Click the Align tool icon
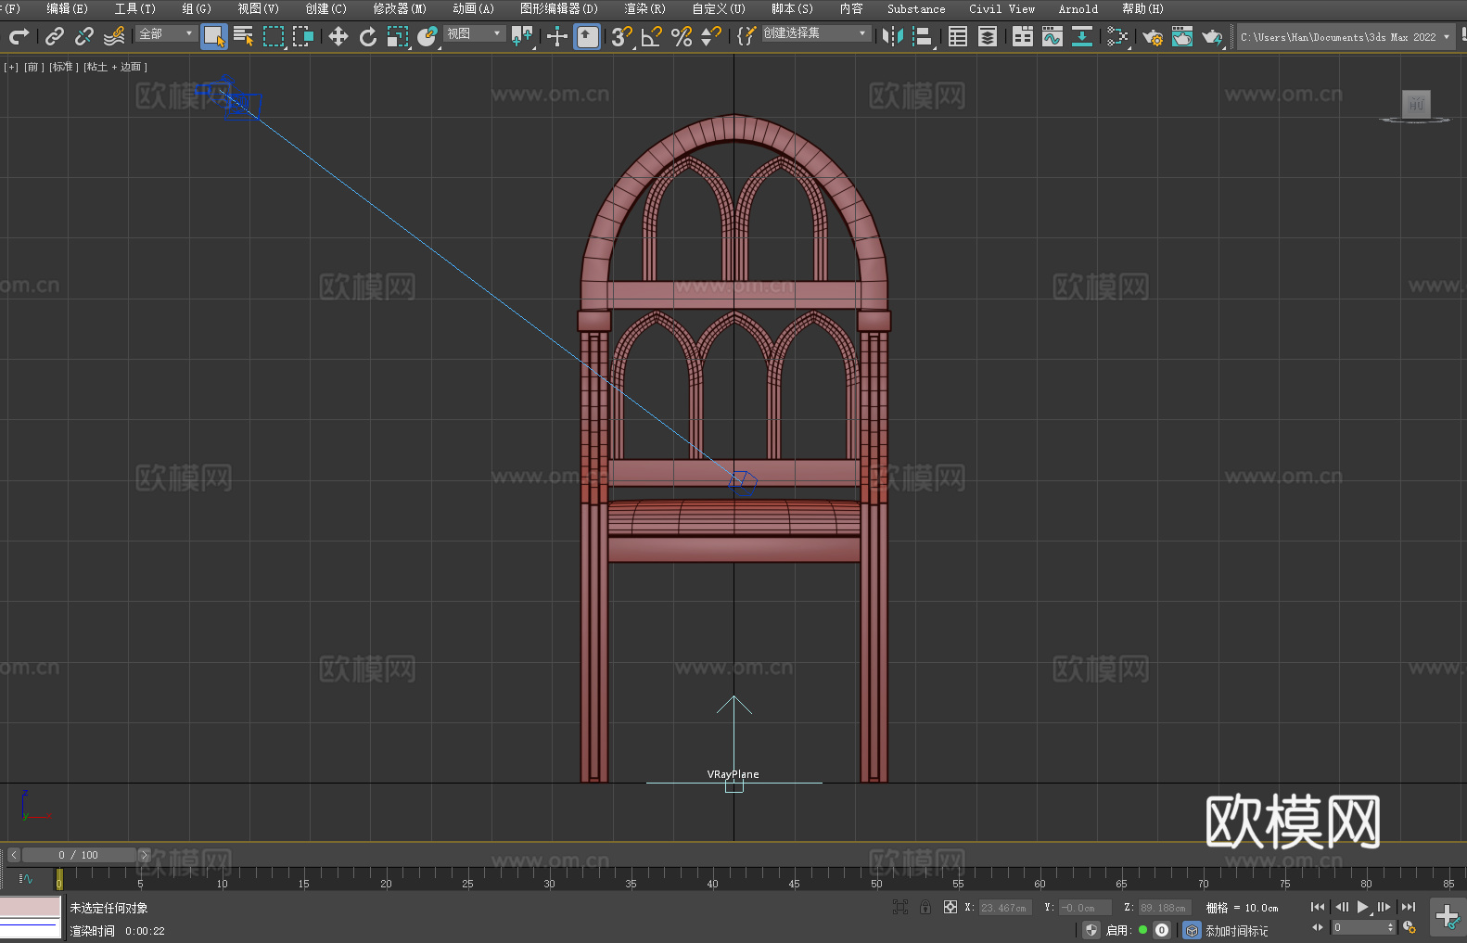1467x943 pixels. [923, 36]
